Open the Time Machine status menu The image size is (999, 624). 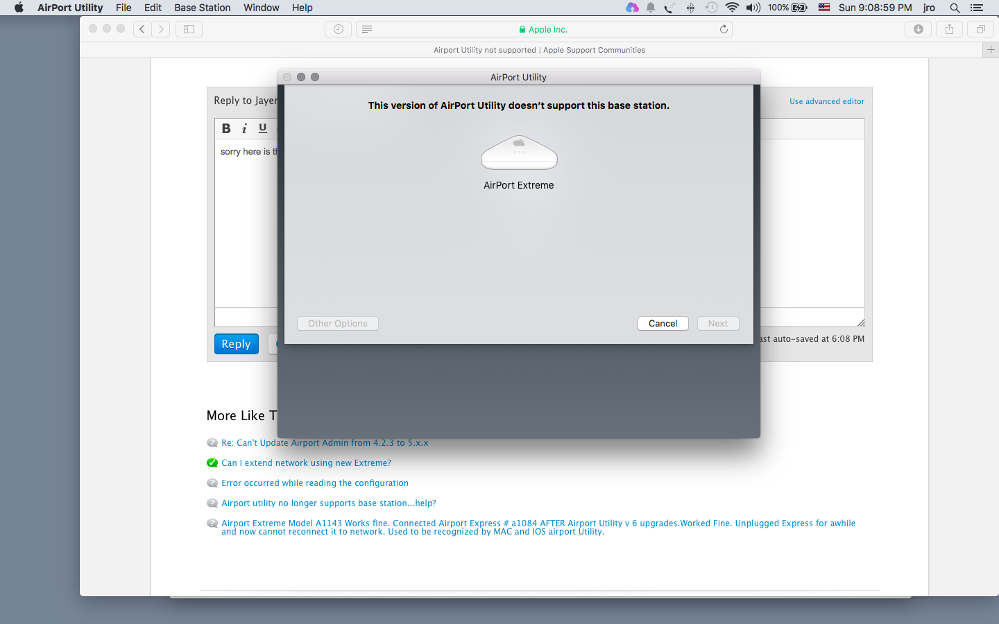pos(711,8)
